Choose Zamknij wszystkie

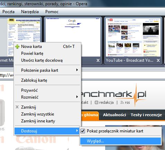(x=47, y=114)
